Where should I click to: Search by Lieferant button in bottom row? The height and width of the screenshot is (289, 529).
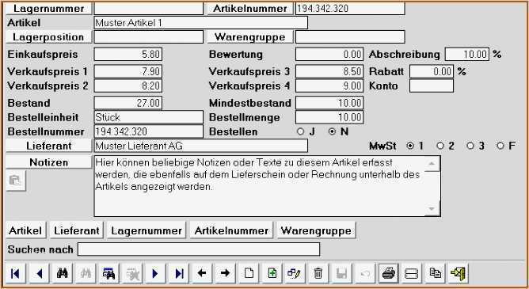[77, 230]
